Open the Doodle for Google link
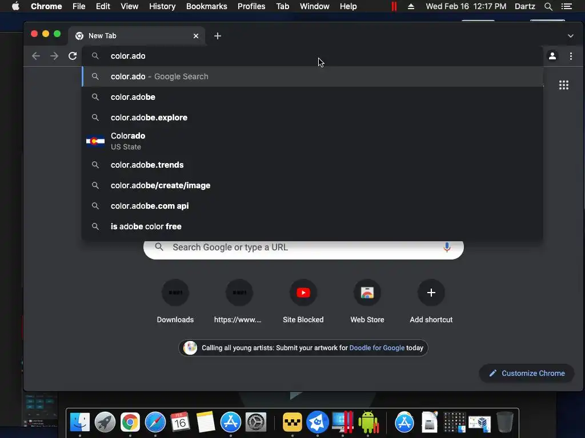 pyautogui.click(x=376, y=347)
